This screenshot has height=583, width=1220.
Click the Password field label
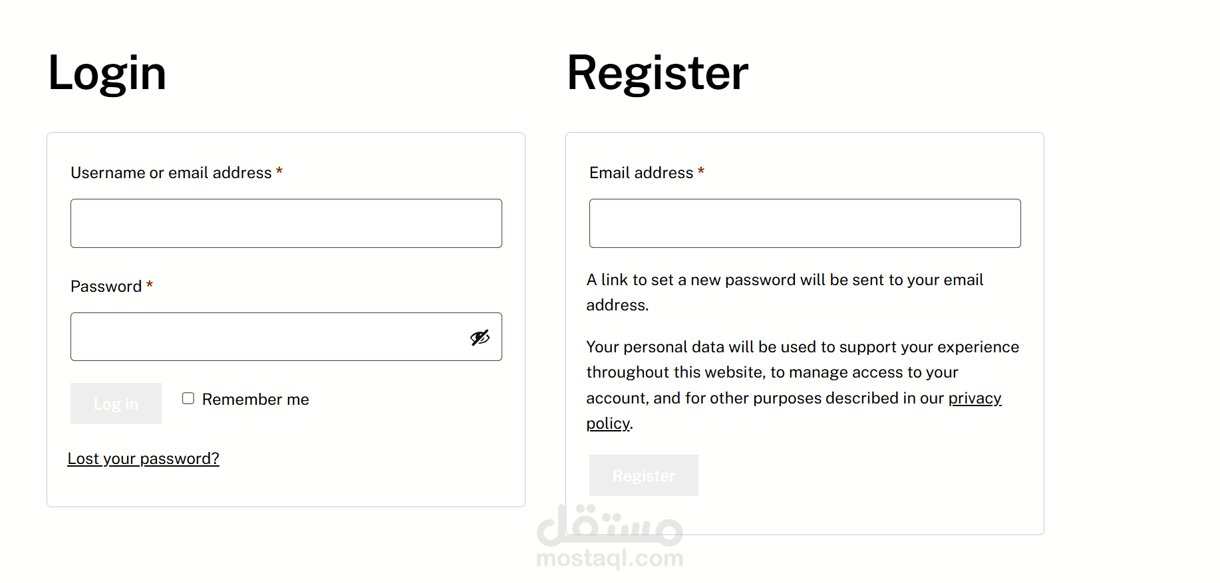click(106, 287)
